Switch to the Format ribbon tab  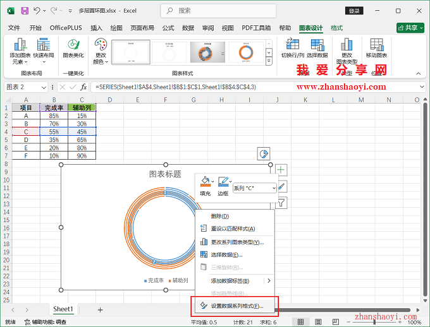[x=337, y=28]
